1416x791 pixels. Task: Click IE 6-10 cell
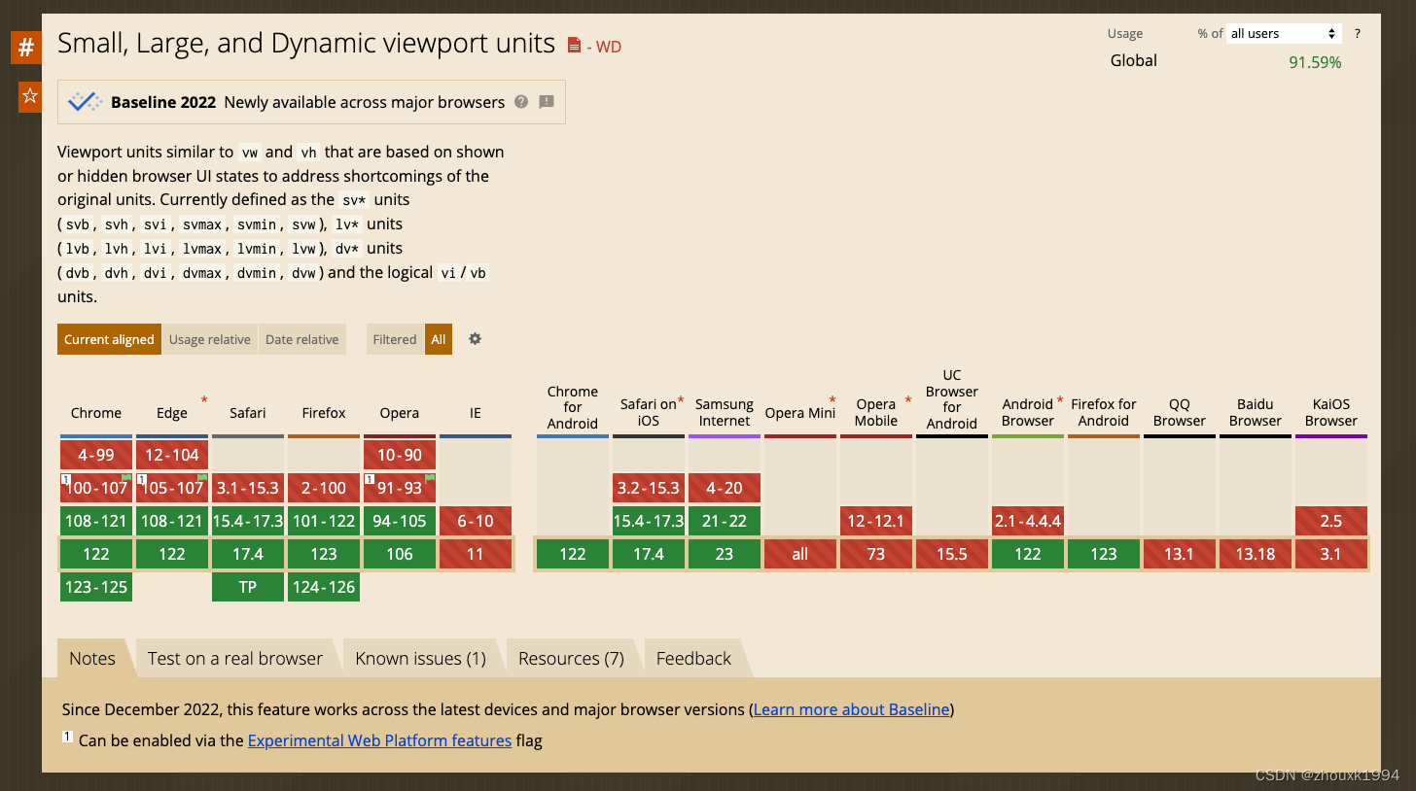(476, 521)
